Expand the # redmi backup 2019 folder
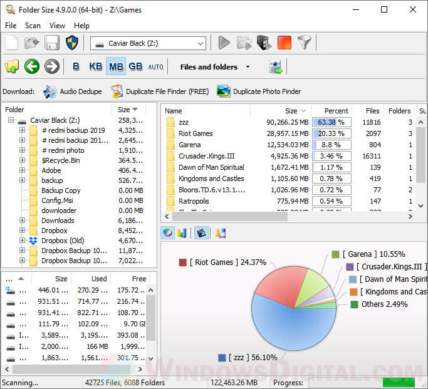Screen dimensions: 428x389 click(x=22, y=130)
